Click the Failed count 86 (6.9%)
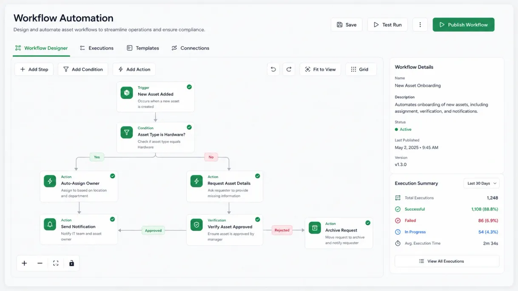 (x=488, y=220)
